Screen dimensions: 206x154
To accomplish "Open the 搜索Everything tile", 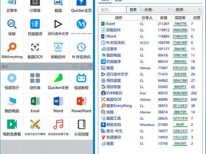I will click(12, 51).
